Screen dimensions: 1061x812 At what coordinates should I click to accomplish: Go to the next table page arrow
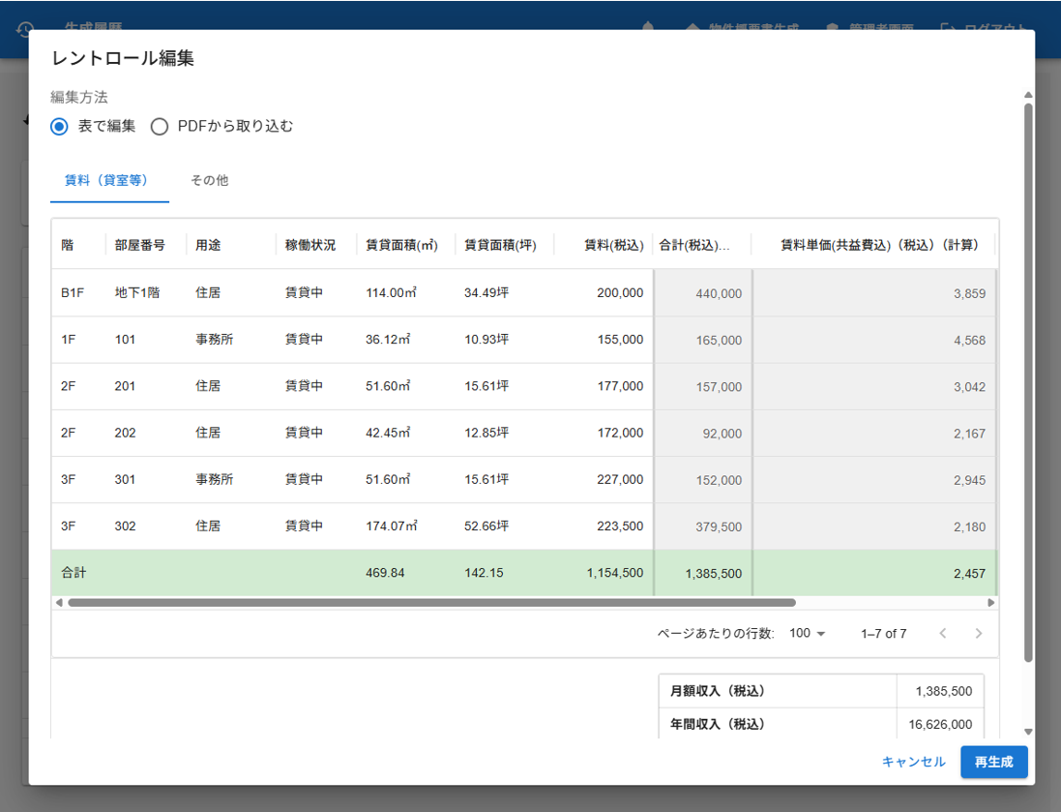(979, 633)
